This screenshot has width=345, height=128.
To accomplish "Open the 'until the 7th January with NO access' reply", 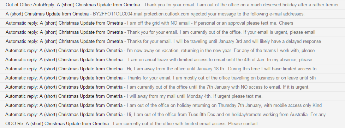I will click(x=172, y=87).
